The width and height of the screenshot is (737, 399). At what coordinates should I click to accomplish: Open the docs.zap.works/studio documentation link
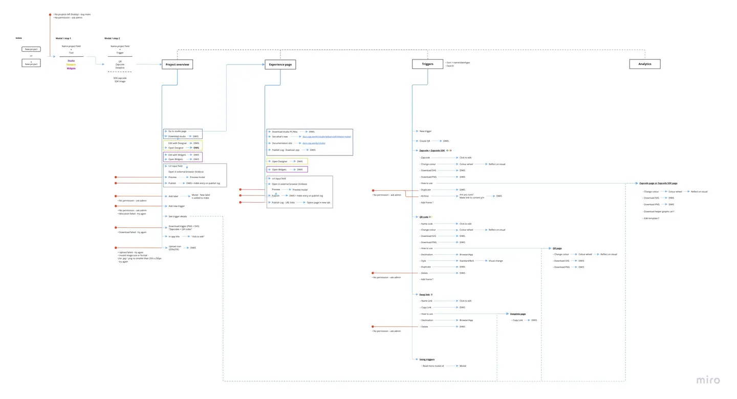tap(314, 143)
